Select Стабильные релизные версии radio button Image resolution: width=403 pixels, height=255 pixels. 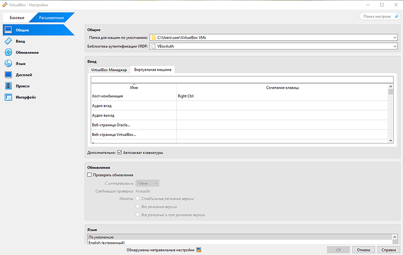tap(138, 198)
